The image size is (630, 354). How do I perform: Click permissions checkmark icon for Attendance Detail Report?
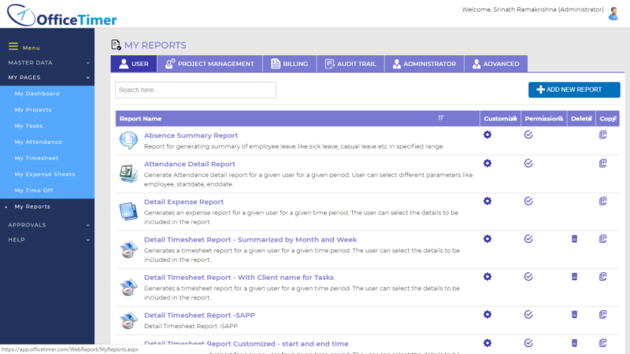pos(528,164)
